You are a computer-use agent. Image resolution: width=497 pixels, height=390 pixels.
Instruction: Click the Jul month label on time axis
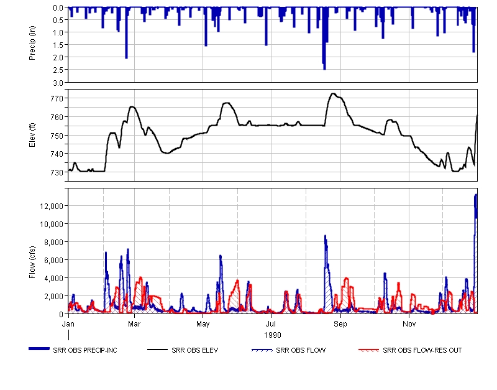point(270,324)
